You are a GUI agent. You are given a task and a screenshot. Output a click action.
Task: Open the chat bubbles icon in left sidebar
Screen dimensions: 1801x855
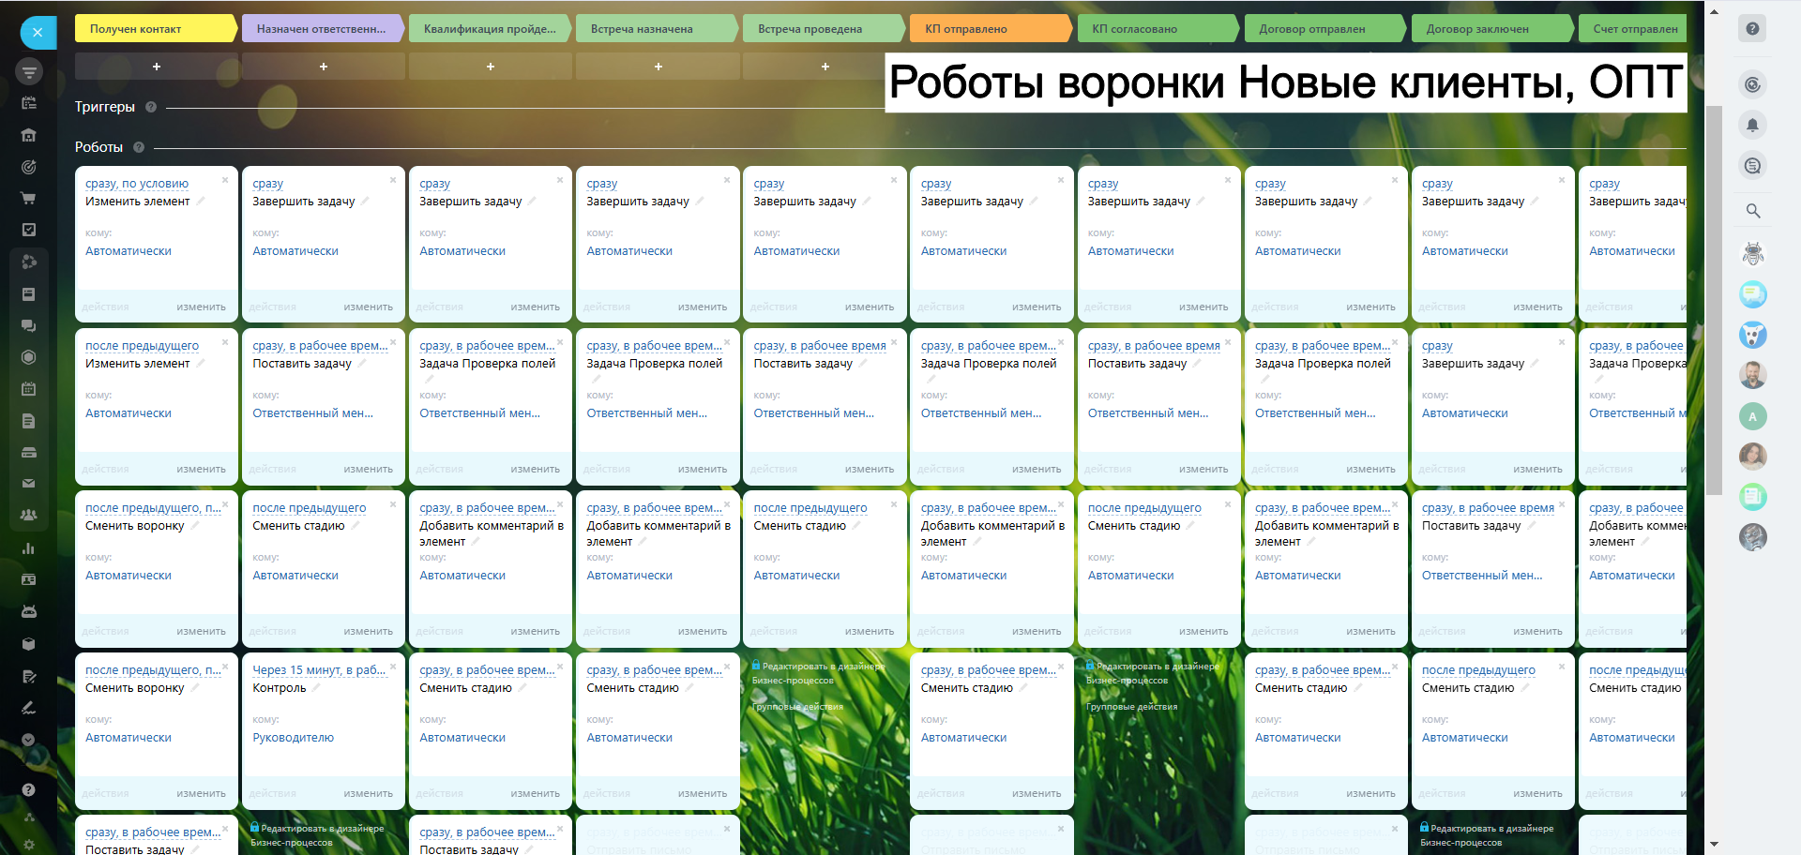[x=28, y=325]
